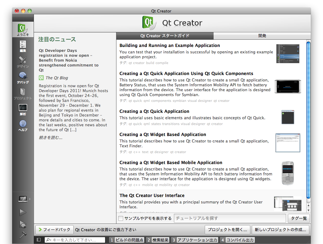This screenshot has height=244, width=323.
Task: Click the Build hammer icon
Action: (x=23, y=235)
